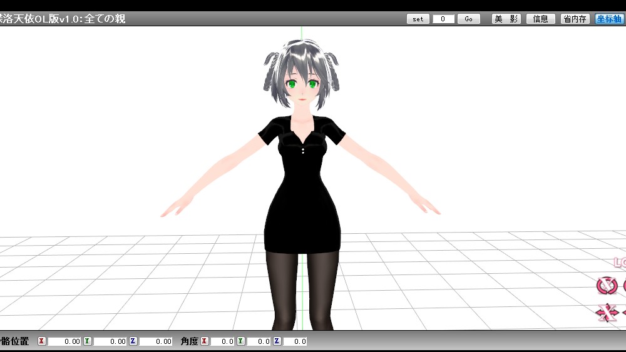Toggle the 省内存 memory saving button
This screenshot has height=352, width=626.
[575, 19]
